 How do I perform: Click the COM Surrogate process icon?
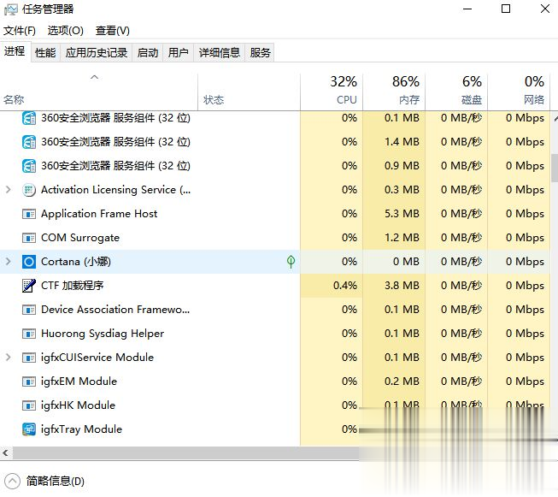(x=29, y=238)
